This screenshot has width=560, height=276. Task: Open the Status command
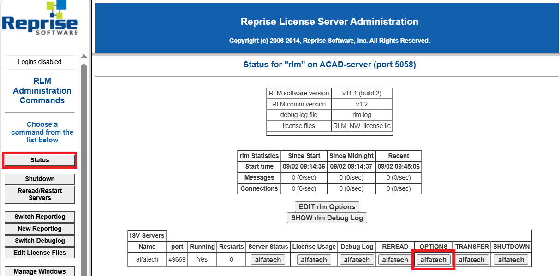coord(40,160)
